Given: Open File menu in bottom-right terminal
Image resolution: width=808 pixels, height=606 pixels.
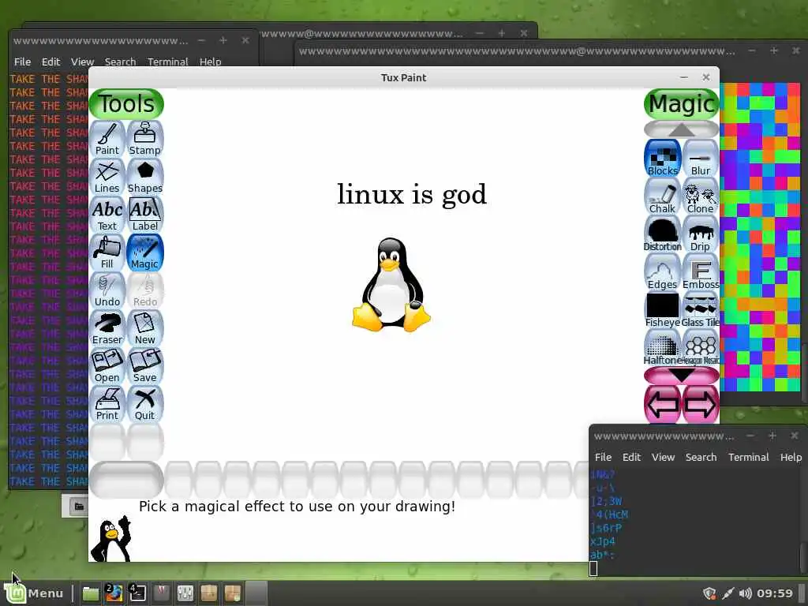Looking at the screenshot, I should pyautogui.click(x=603, y=457).
